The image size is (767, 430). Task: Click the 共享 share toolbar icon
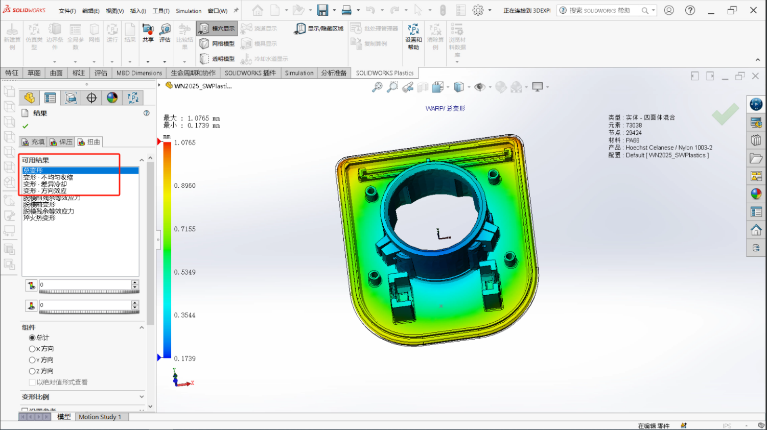pyautogui.click(x=148, y=33)
